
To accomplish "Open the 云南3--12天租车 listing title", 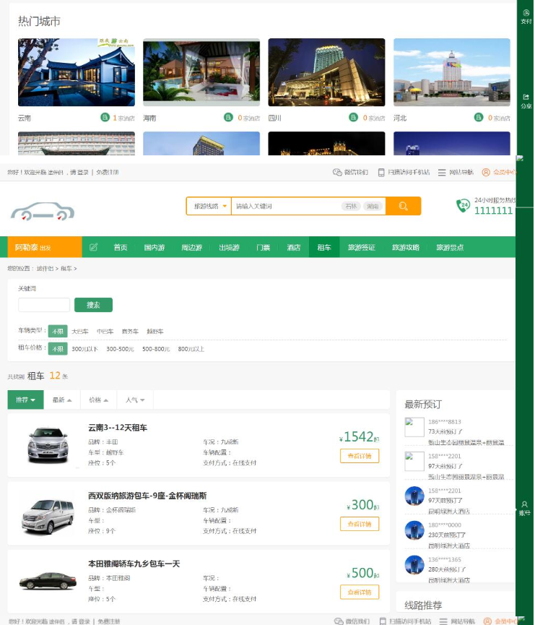I will [x=118, y=428].
